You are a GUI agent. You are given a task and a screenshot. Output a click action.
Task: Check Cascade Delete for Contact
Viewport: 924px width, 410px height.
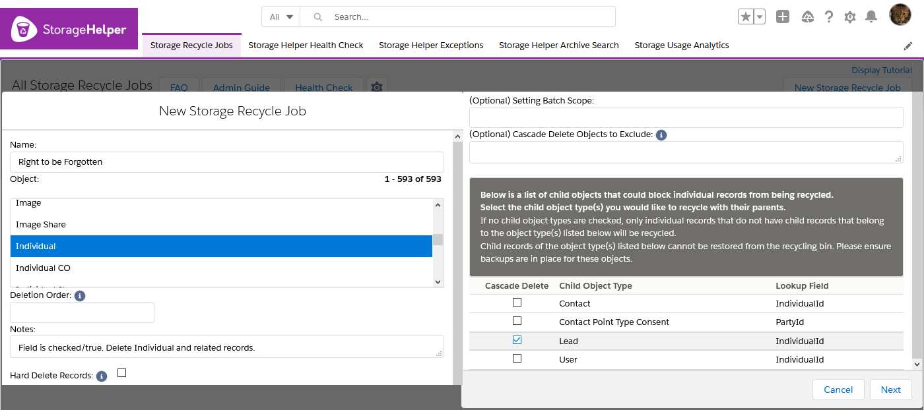coord(517,303)
